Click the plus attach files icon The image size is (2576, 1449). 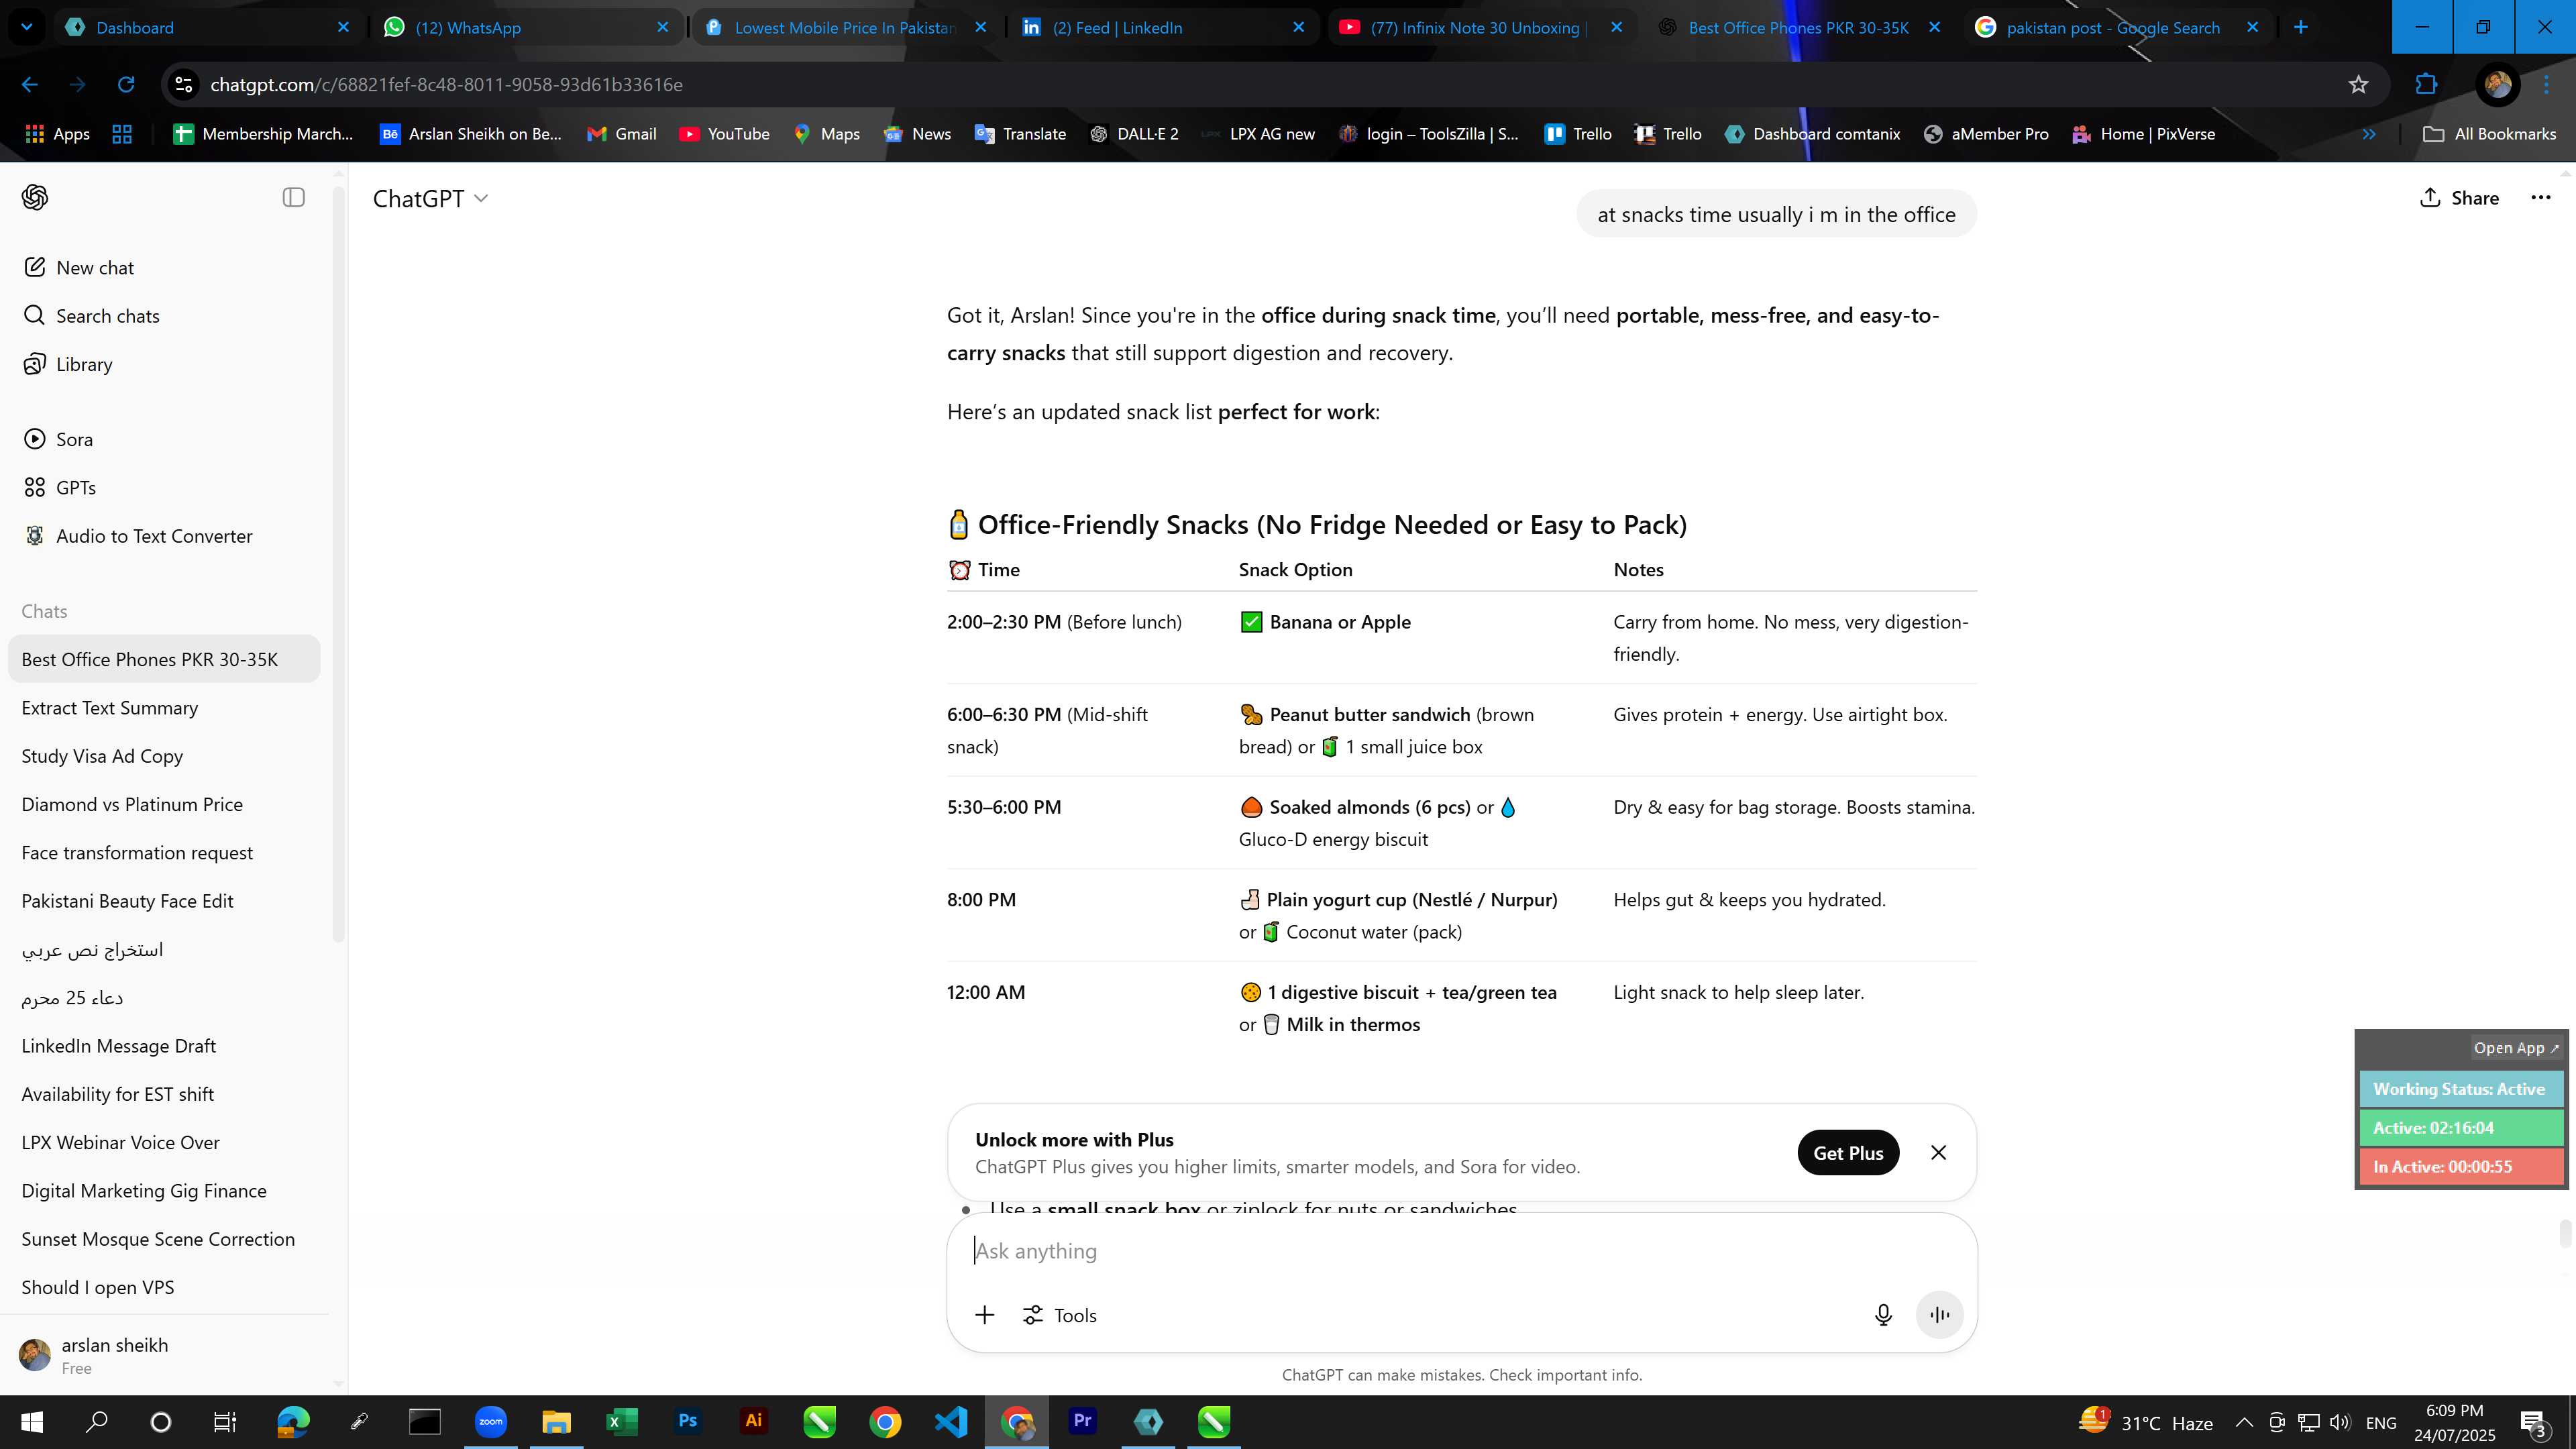click(x=984, y=1315)
